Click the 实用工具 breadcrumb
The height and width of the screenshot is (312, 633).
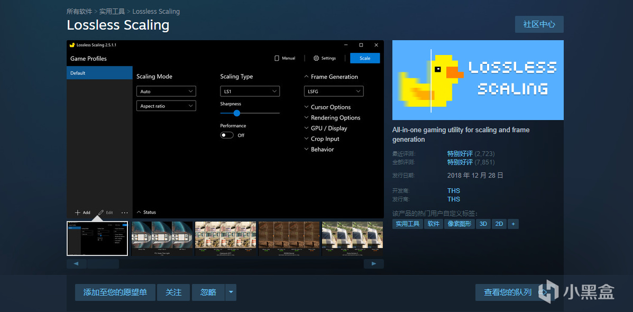pos(112,11)
